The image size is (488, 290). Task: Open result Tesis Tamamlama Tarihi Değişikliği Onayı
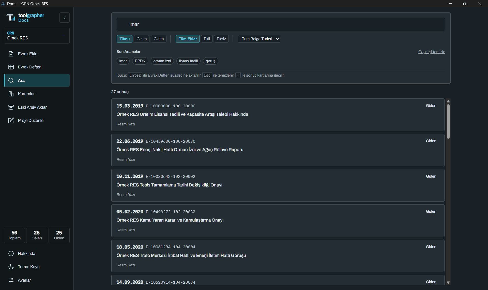[x=278, y=185]
